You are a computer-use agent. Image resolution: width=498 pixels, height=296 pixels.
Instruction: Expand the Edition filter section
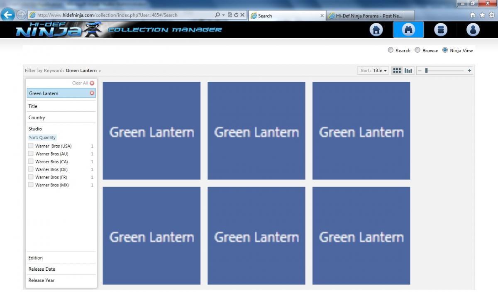coord(61,258)
